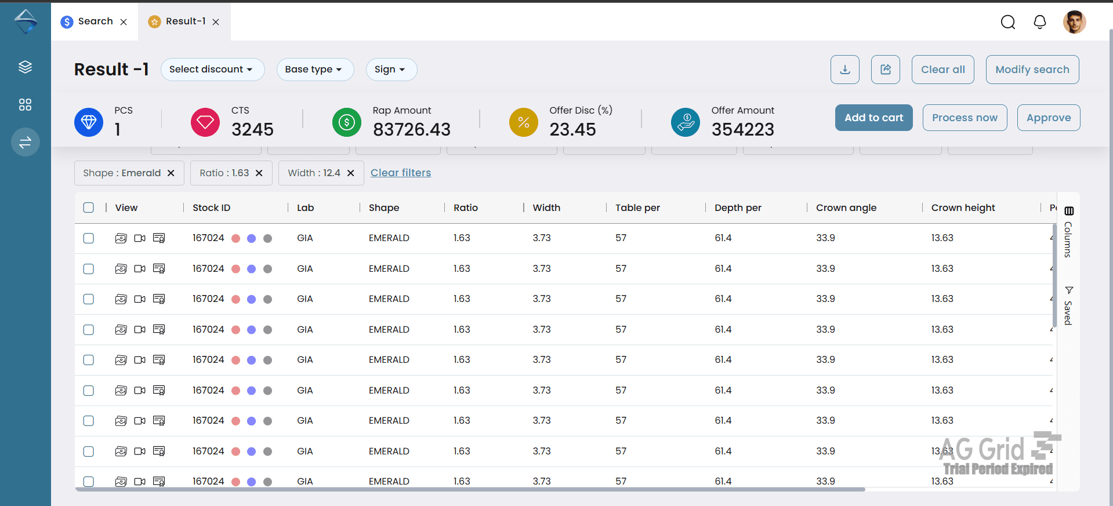Open video icon in first row

[140, 238]
